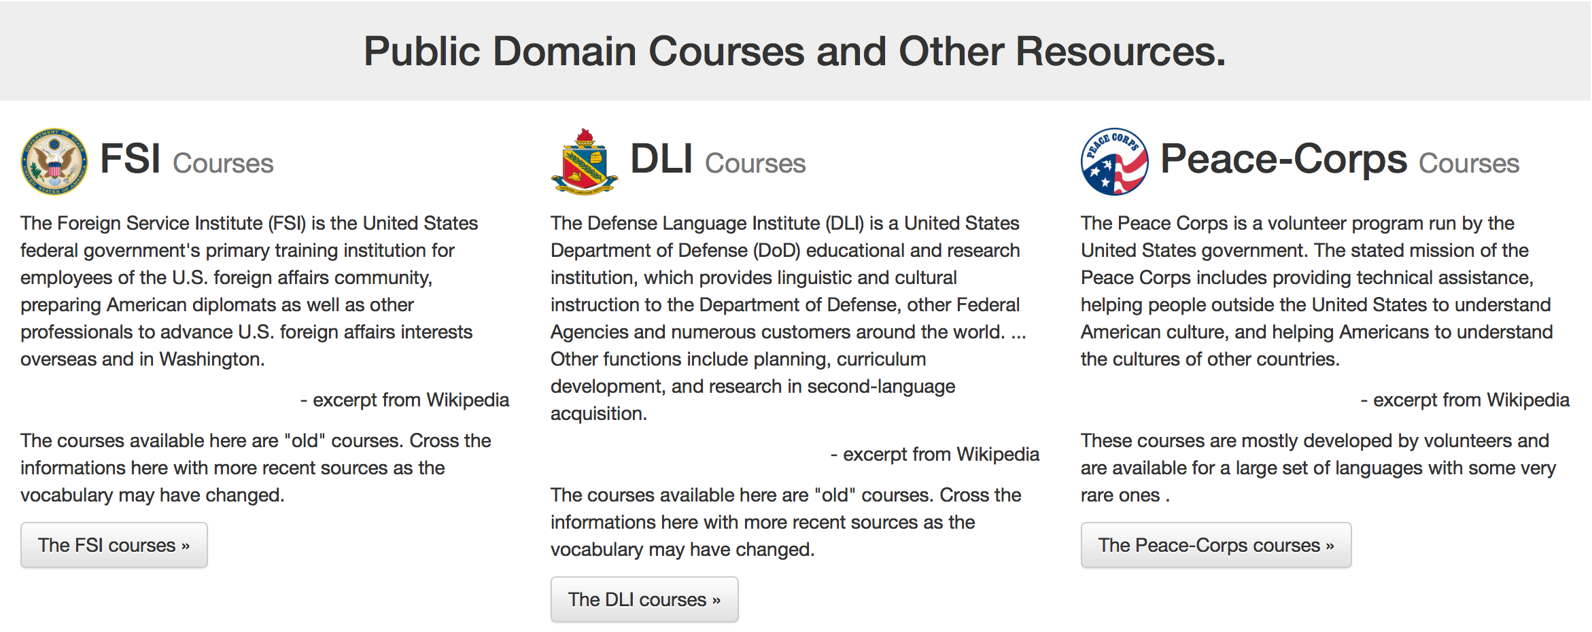1592x632 pixels.
Task: Open The Peace-Corps courses page
Action: 1215,544
